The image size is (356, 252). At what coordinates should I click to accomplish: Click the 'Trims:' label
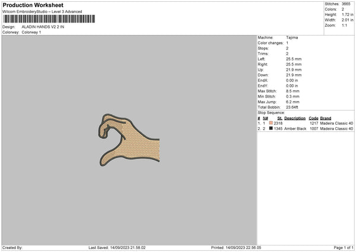263,54
